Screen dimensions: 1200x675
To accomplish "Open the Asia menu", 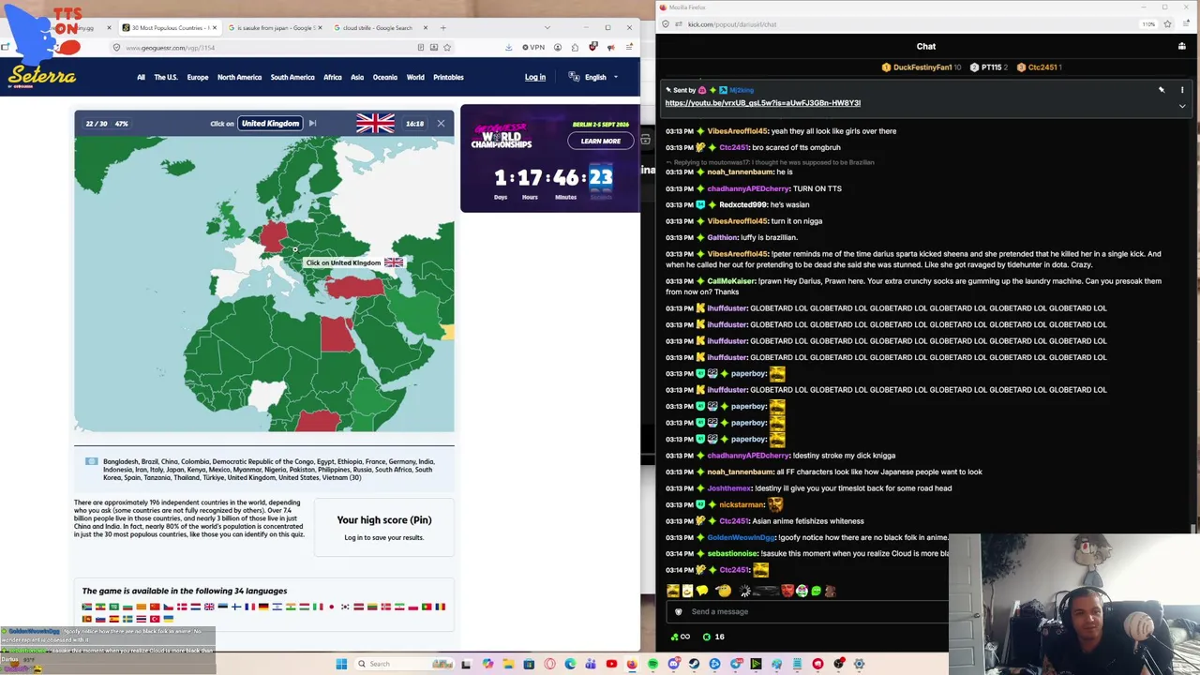I will point(357,77).
